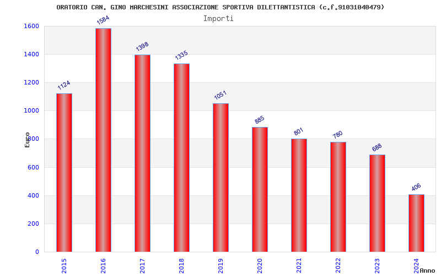
Task: Click the x-axis label 2016
Action: pos(103,266)
